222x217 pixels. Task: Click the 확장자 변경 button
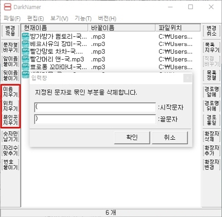point(212,165)
